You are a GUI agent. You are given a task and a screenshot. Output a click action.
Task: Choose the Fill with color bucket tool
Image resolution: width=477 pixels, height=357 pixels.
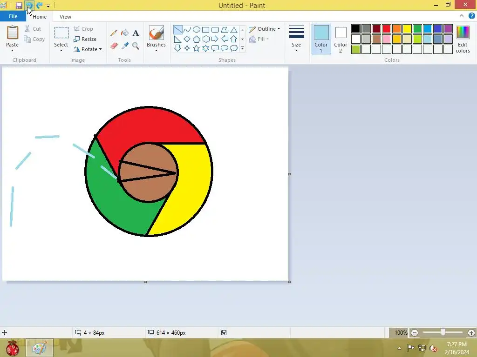point(125,33)
